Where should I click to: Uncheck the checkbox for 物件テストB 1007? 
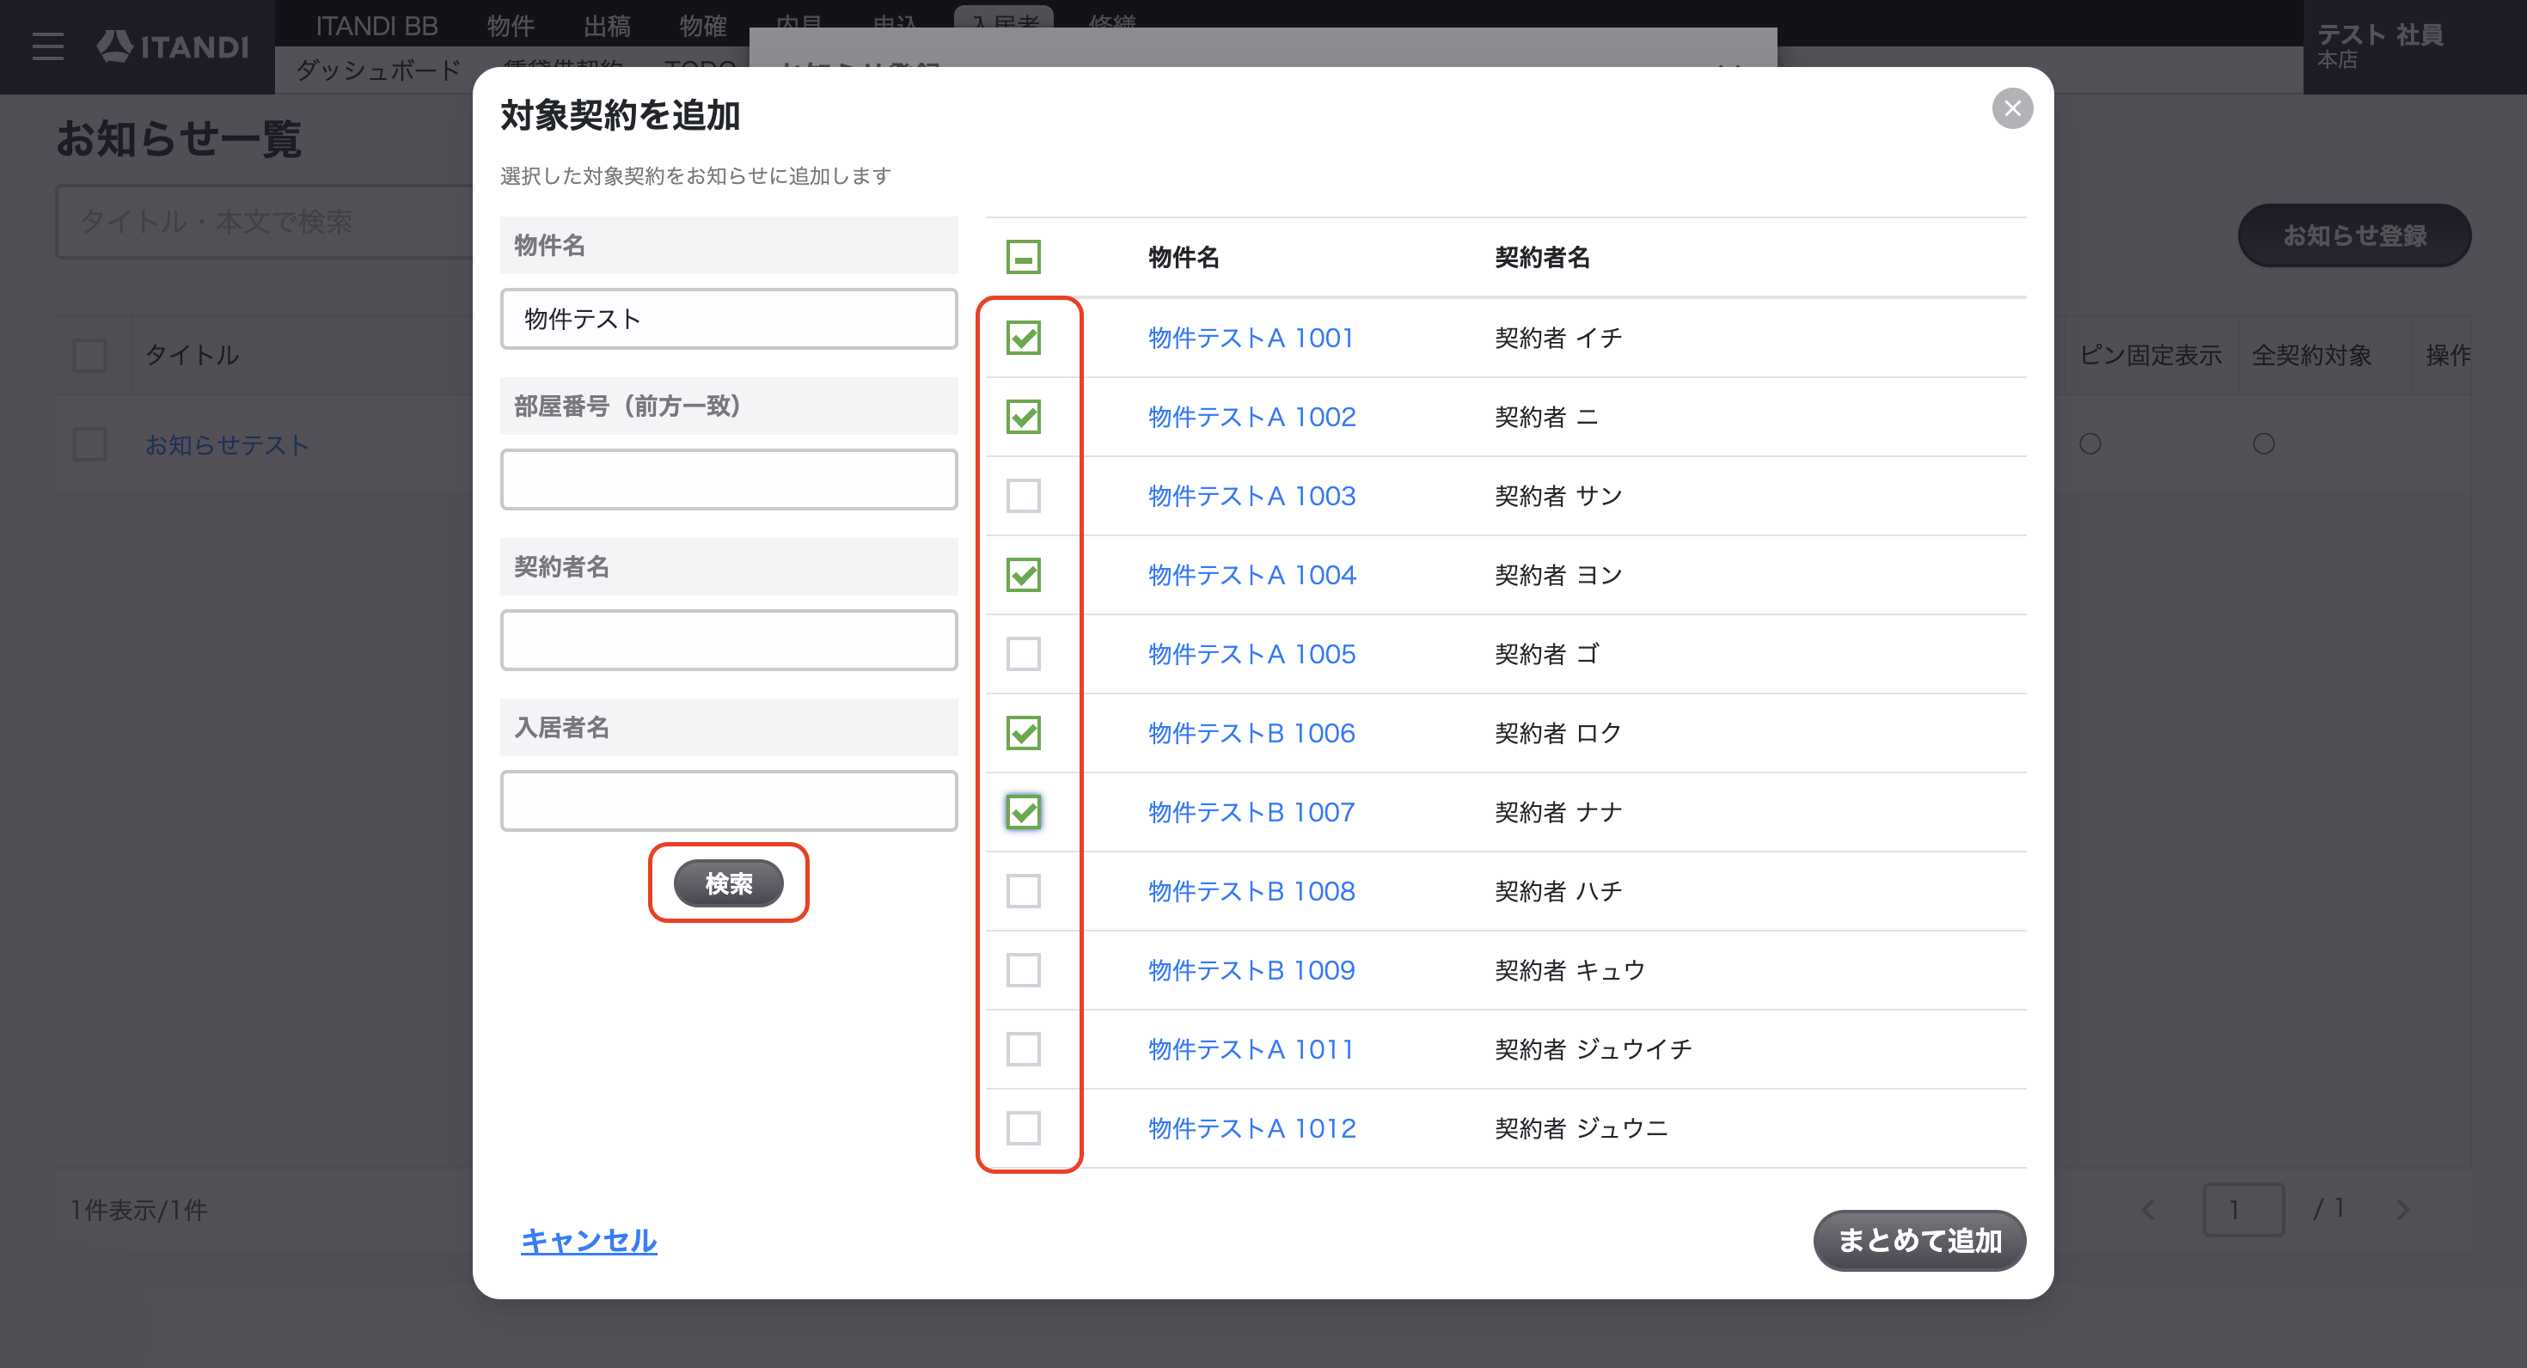1023,812
